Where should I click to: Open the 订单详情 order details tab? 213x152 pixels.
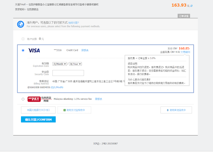tap(184, 16)
